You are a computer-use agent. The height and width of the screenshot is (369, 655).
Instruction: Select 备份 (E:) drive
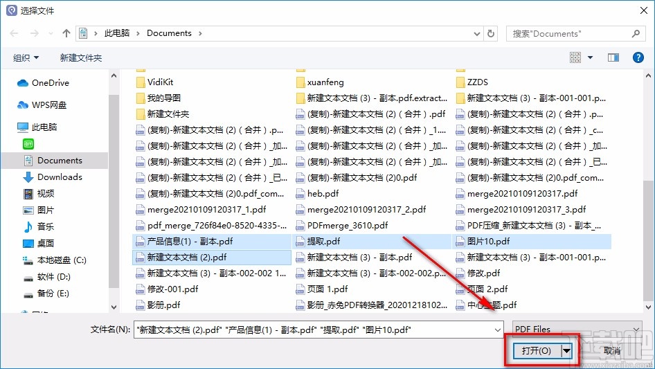point(46,294)
